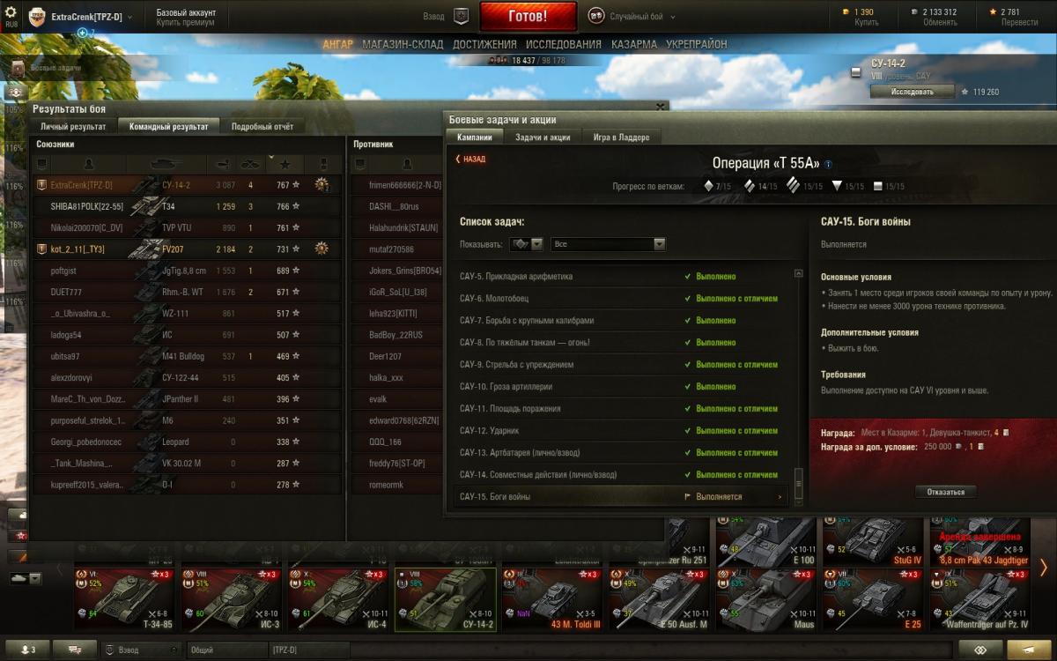Go back with Назад link
Screen dimensions: 1057x661
(x=470, y=160)
